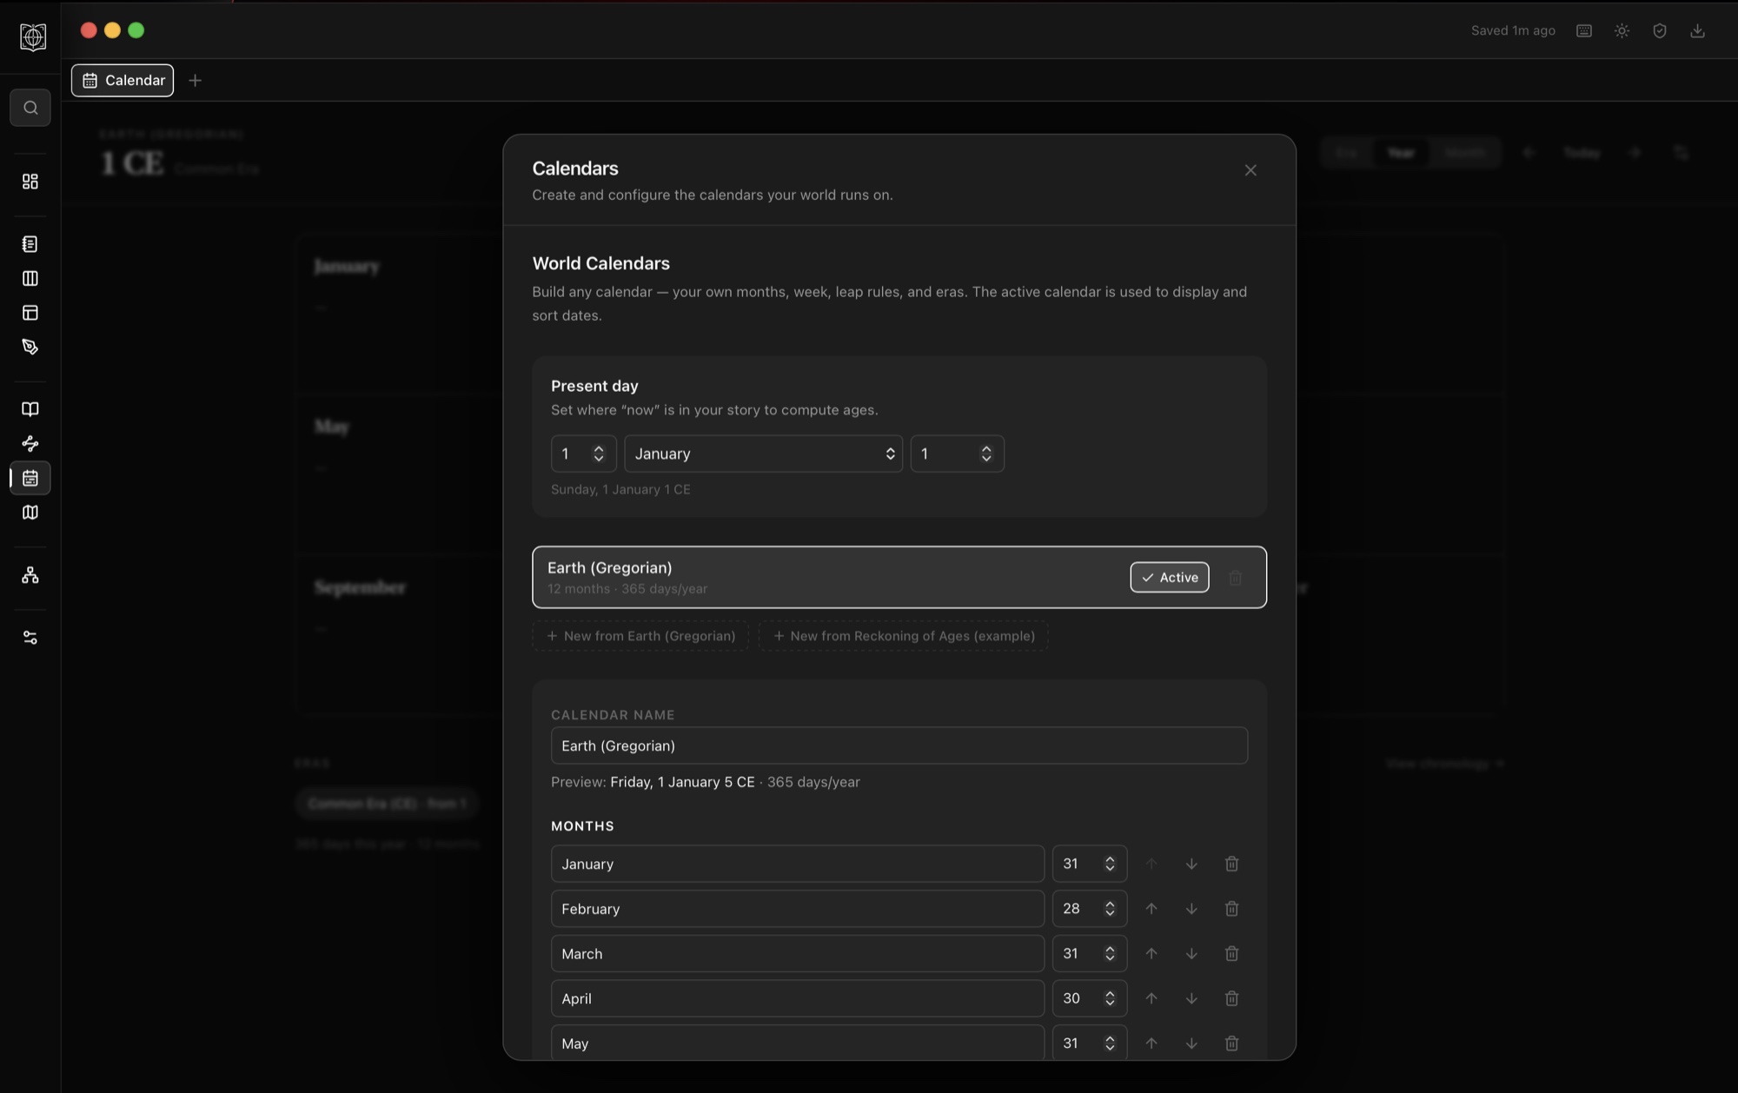Delete the Earth (Gregorian) calendar via trash icon

(1235, 577)
